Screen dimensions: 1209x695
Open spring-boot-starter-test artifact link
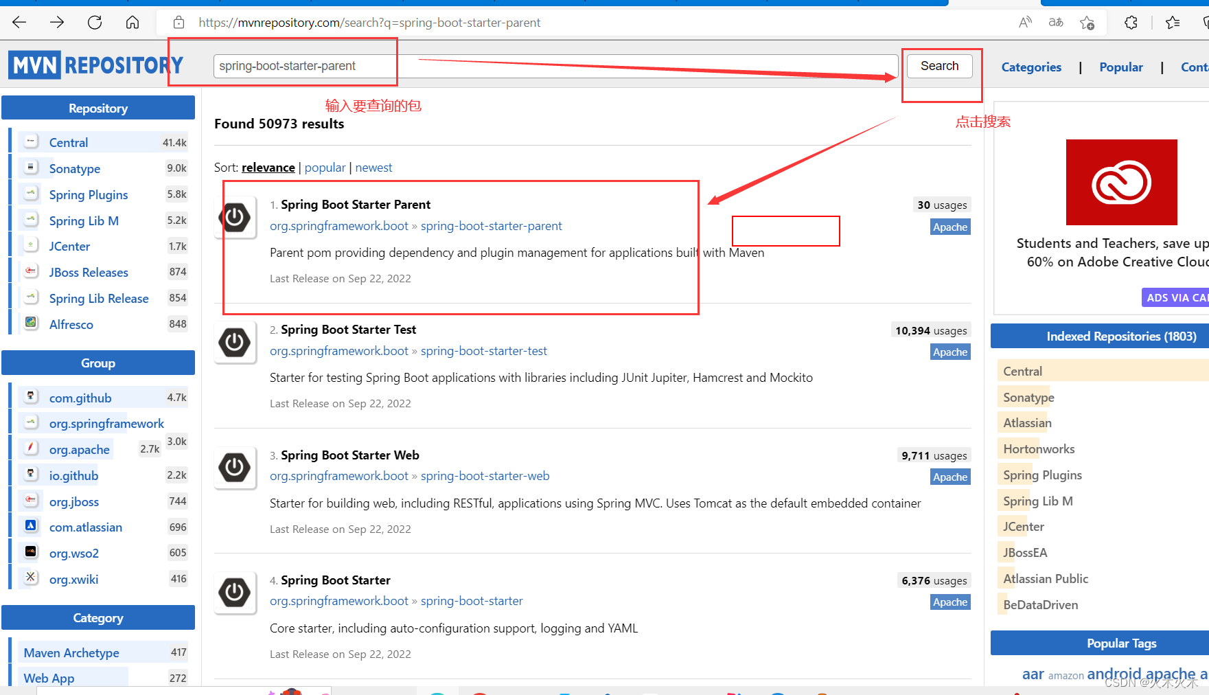pos(484,351)
